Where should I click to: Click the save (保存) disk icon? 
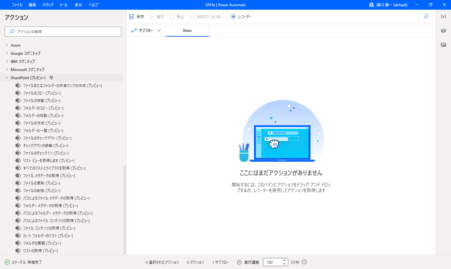132,17
